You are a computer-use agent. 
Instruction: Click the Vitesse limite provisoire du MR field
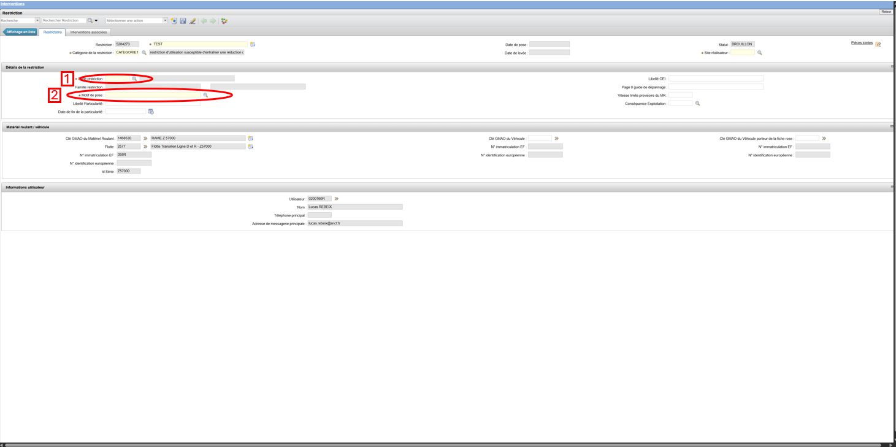(x=680, y=95)
